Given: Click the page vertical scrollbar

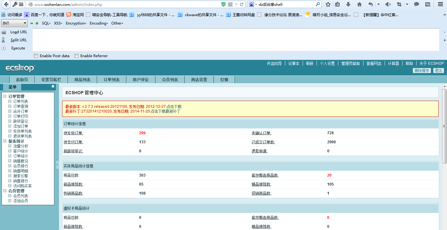Looking at the screenshot, I should [444, 126].
